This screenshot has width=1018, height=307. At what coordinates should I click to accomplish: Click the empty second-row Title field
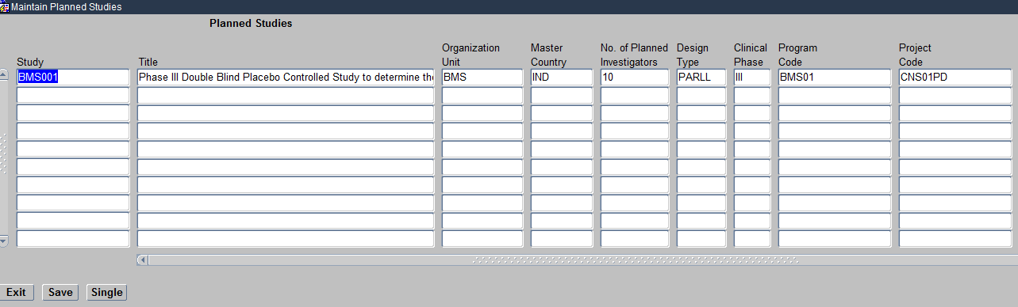coord(286,96)
